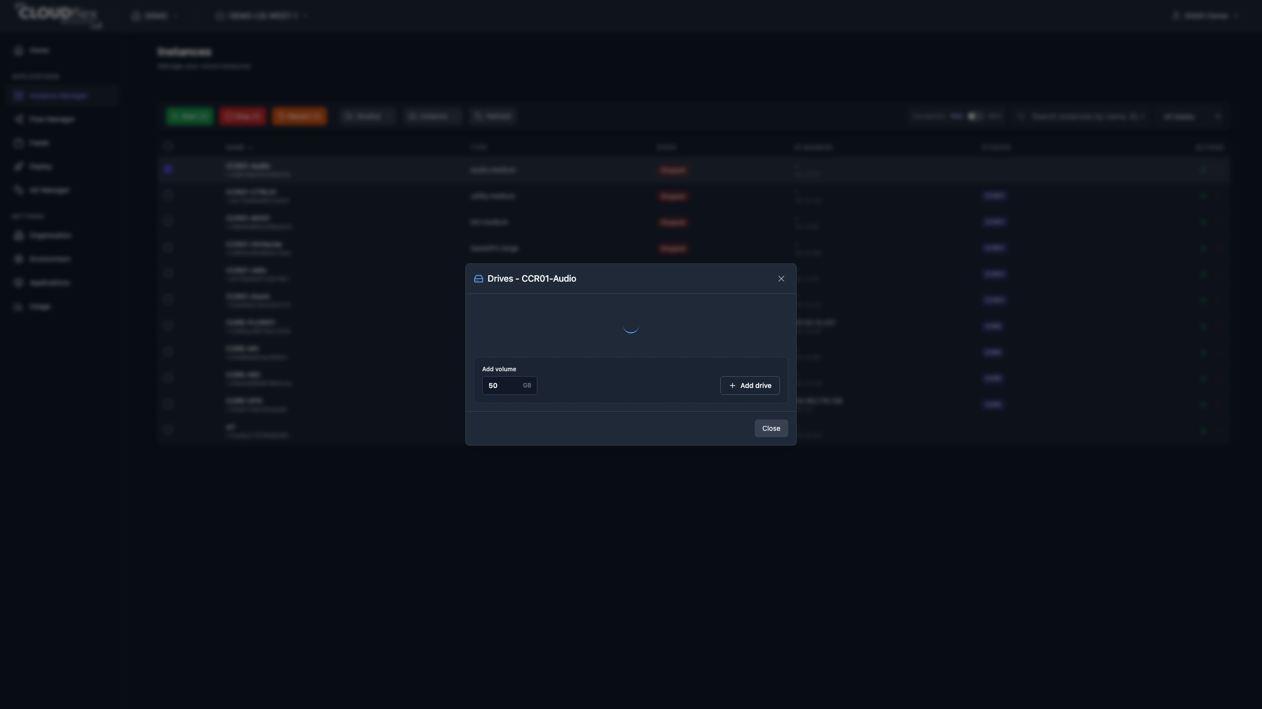Click the blurred green Start button behind the dialog
Viewport: 1262px width, 709px height.
189,116
